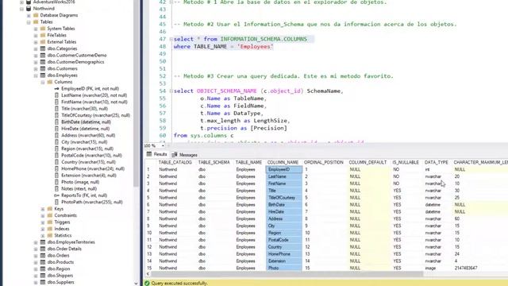This screenshot has width=508, height=286.
Task: Expand the dbo.Categories table
Action: click(x=36, y=48)
